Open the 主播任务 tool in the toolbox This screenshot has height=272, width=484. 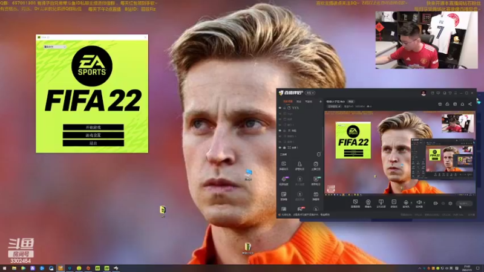coord(316,166)
